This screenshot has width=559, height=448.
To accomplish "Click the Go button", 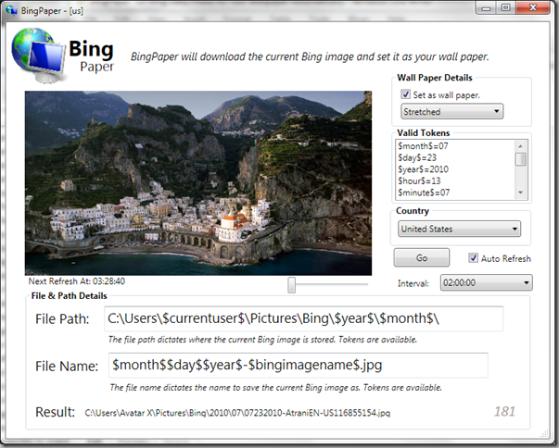I will [422, 257].
